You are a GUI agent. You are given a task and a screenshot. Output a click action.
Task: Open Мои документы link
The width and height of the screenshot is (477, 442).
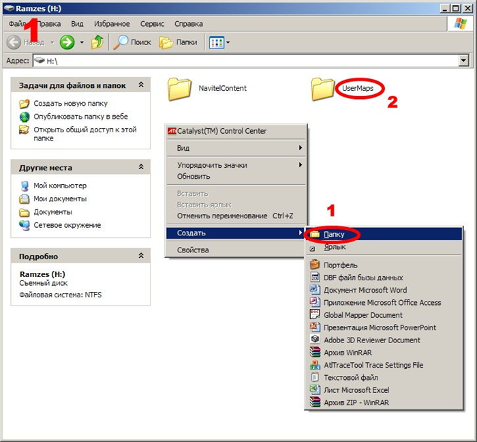[60, 198]
